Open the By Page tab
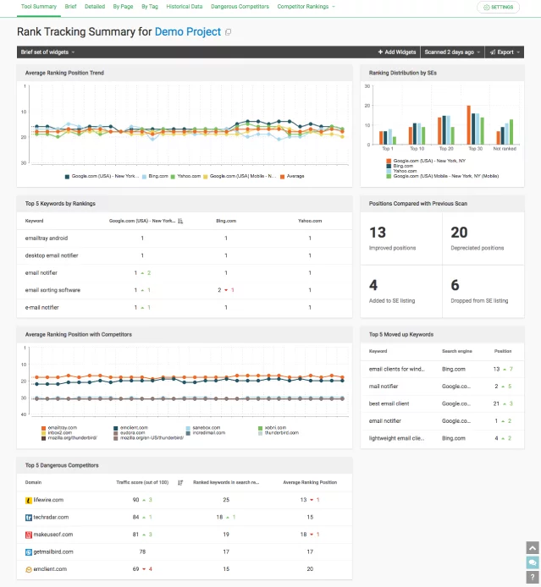The image size is (541, 587). 123,7
